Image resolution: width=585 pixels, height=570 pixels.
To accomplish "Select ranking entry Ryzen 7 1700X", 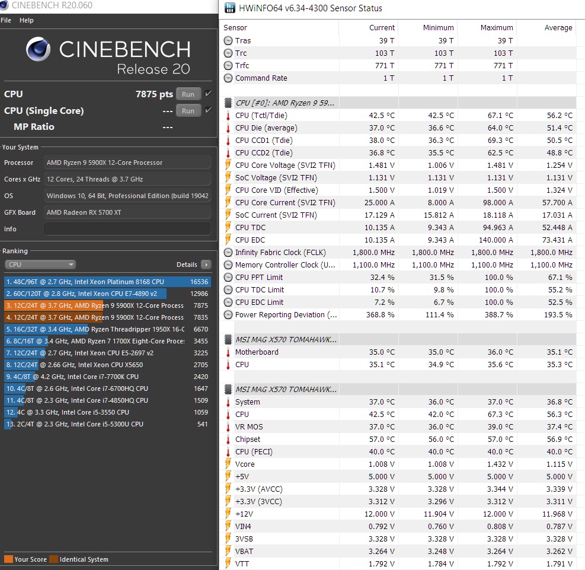I will [x=107, y=341].
